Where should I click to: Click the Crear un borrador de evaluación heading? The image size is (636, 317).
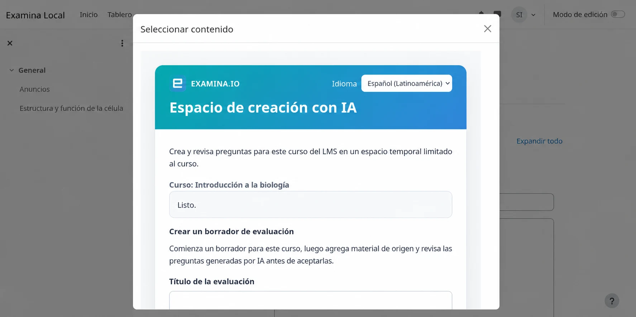[x=231, y=231]
